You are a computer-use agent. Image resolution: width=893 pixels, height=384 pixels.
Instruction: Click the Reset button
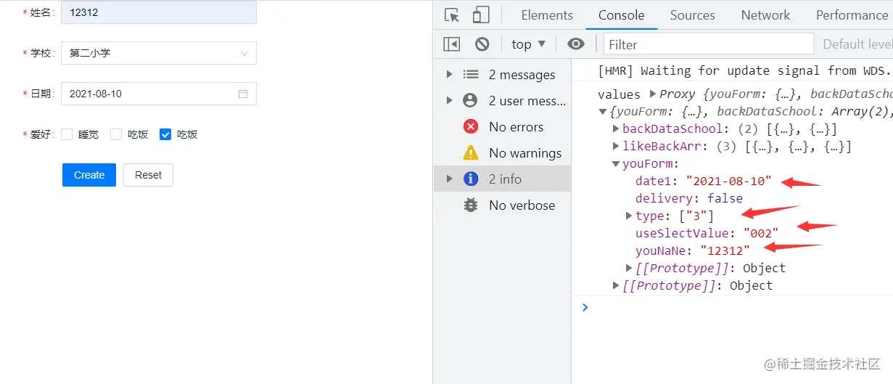[x=148, y=175]
